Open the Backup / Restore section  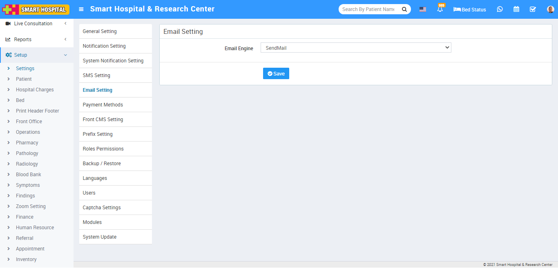[102, 164]
